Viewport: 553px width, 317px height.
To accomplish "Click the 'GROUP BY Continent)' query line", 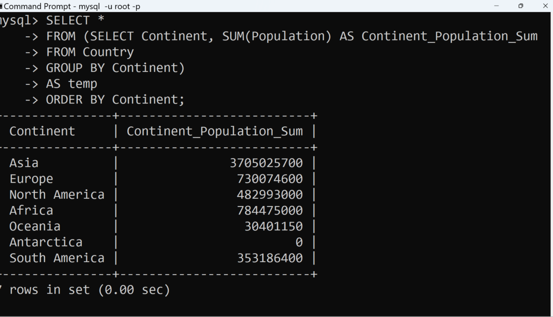I will point(115,68).
